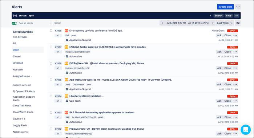Open the search bar more options icon

(237, 16)
